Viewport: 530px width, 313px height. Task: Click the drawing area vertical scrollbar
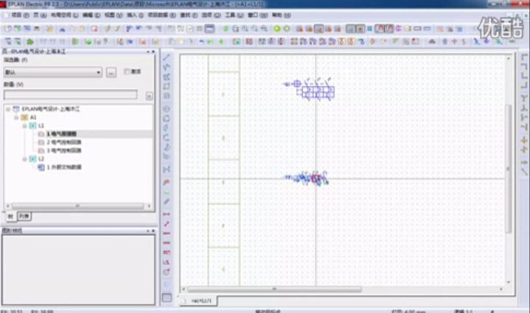508,169
